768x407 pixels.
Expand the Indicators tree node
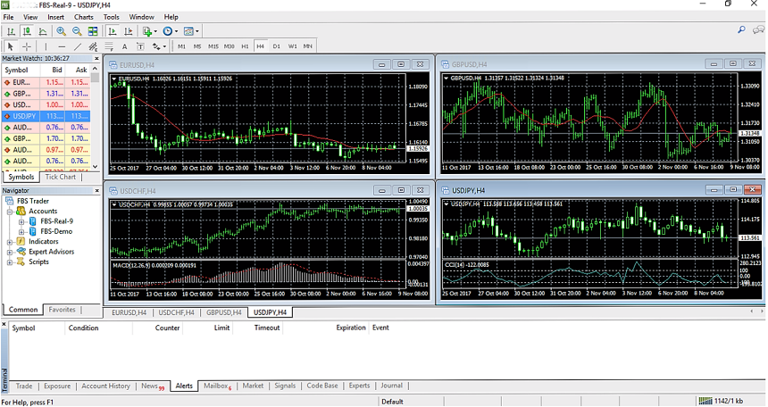(9, 242)
